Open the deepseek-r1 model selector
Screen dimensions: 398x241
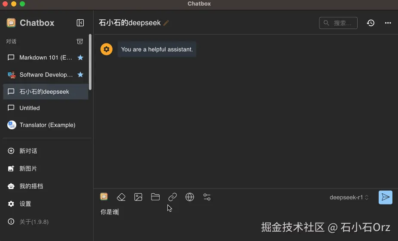tap(349, 197)
